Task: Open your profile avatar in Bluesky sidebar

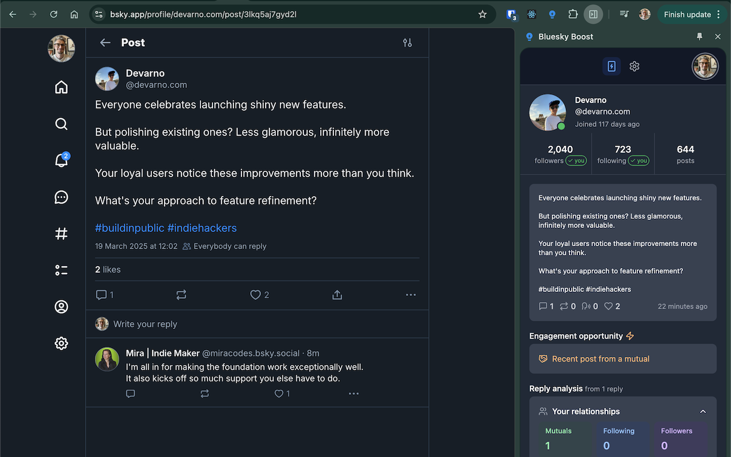Action: (62, 49)
